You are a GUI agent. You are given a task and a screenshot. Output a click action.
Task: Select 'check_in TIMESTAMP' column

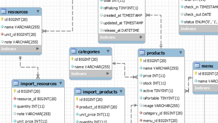click(x=201, y=7)
